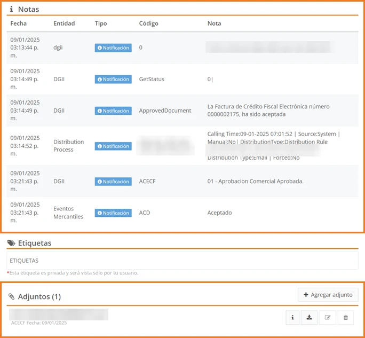Edit the attachment using pencil icon

(x=327, y=317)
